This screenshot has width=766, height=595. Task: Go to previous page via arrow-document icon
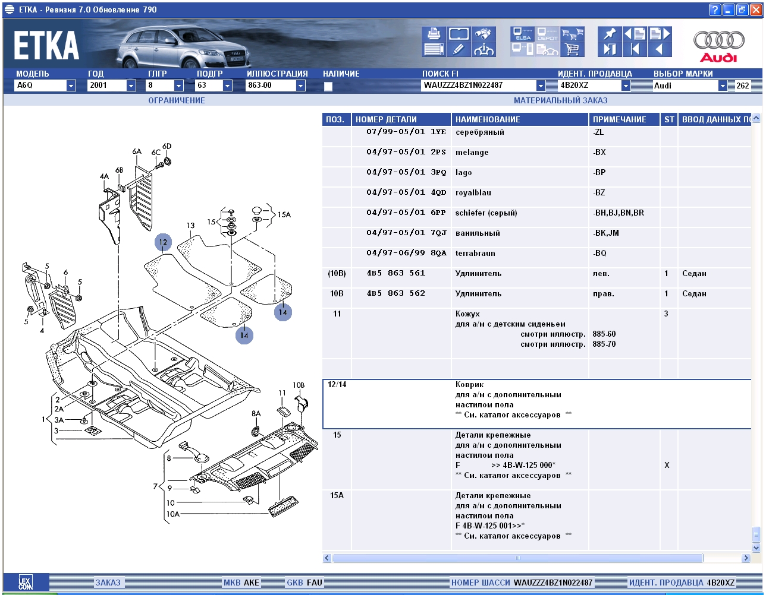click(635, 34)
